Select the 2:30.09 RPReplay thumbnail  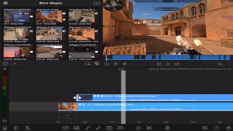(x=17, y=34)
